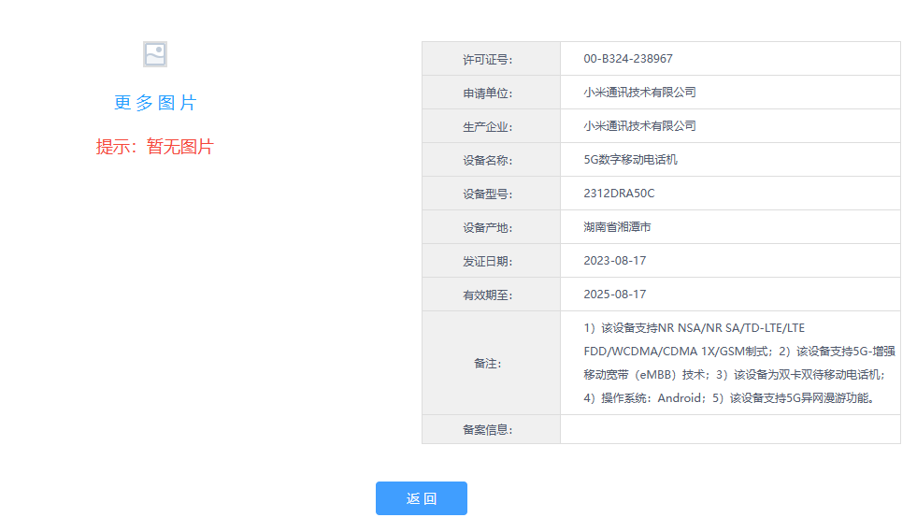Click the 湖南省湘潭市 origin value
Image resolution: width=917 pixels, height=532 pixels.
pos(617,227)
